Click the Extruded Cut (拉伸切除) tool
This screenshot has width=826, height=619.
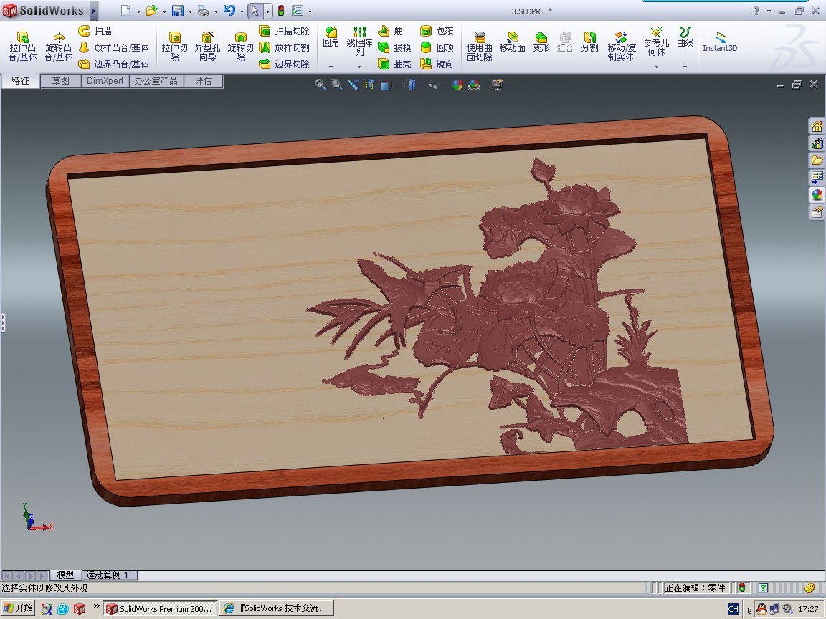click(174, 47)
